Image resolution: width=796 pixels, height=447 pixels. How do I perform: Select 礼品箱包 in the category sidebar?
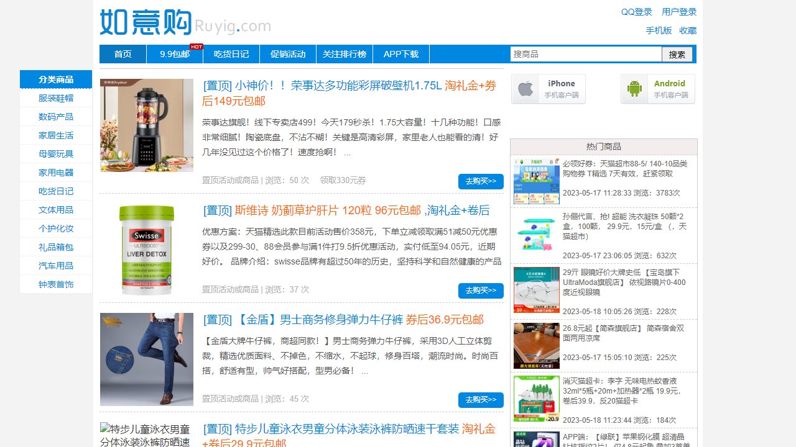click(x=56, y=247)
